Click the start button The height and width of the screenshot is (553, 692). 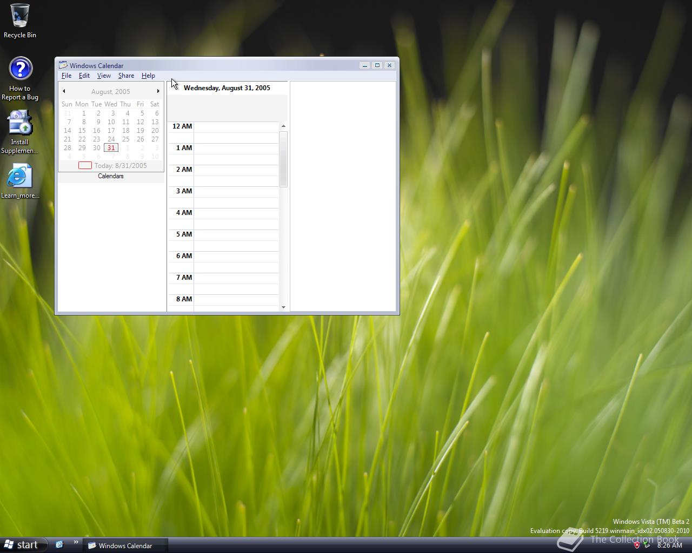pos(22,545)
